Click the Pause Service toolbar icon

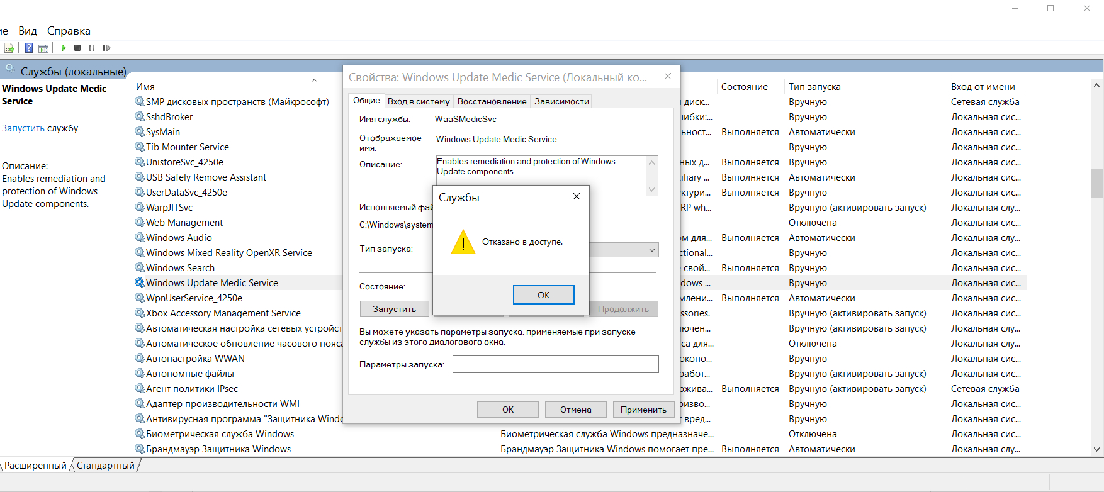tap(92, 48)
